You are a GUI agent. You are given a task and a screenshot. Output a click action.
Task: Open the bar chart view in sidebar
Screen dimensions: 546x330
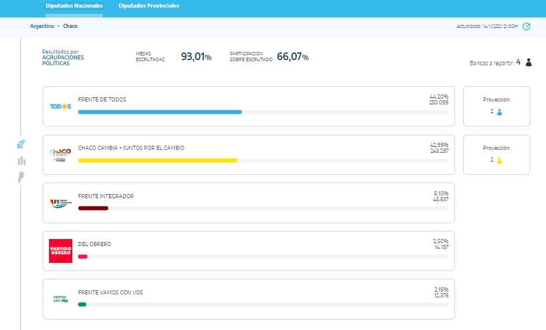[22, 161]
